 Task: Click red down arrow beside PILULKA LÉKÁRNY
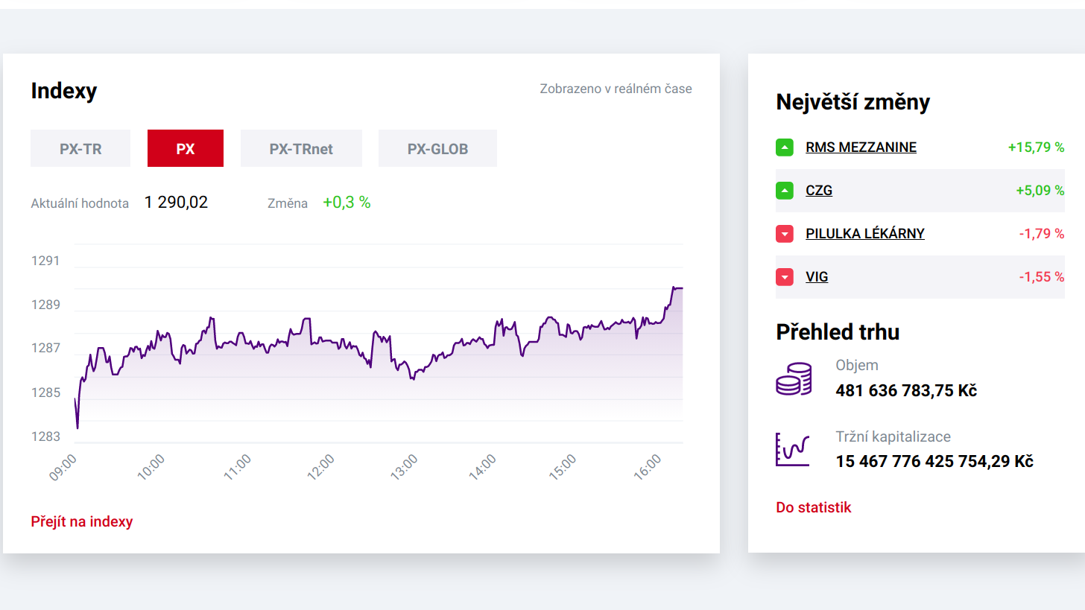785,234
